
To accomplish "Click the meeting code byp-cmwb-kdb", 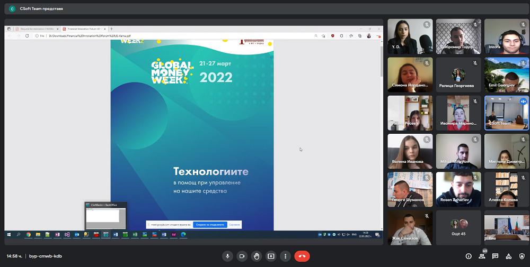I will 46,256.
